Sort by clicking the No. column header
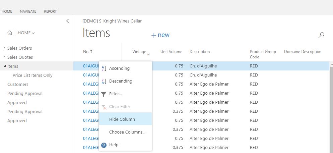The image size is (333, 153). coord(86,51)
